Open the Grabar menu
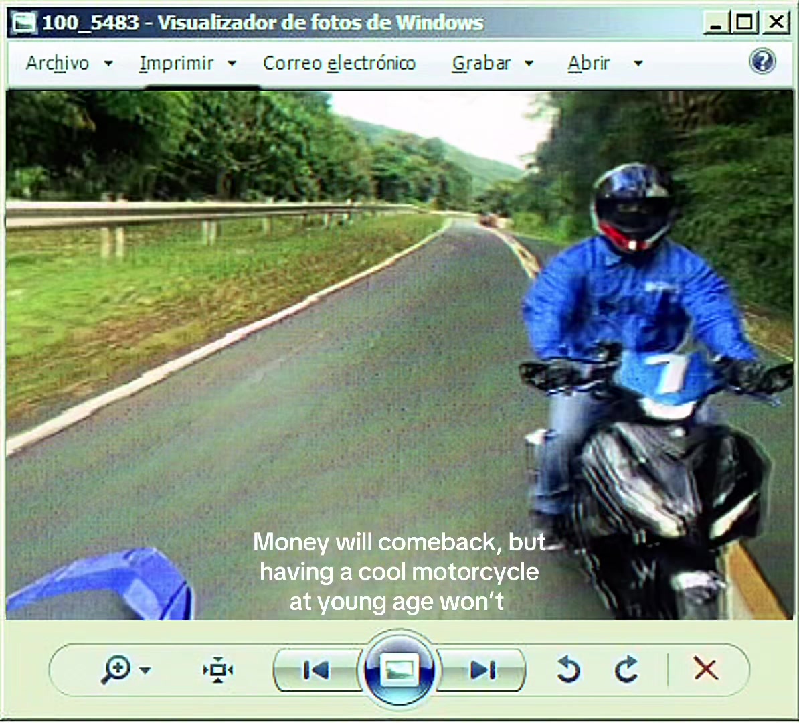Viewport: 799px width, 723px height. point(481,63)
